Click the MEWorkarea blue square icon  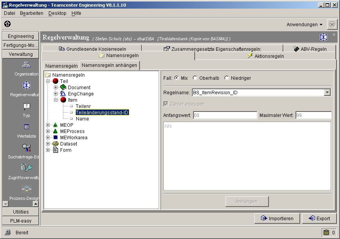pyautogui.click(x=55, y=137)
